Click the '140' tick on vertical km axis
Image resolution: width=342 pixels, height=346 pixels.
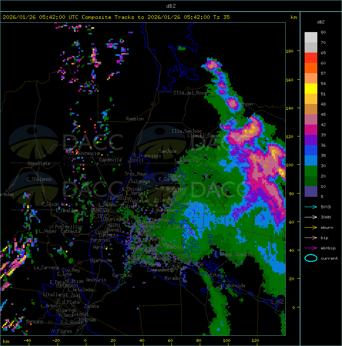(289, 108)
